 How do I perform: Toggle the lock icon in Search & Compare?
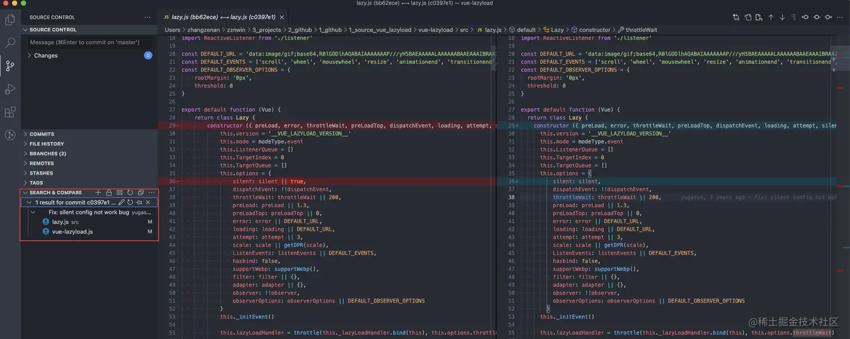pyautogui.click(x=109, y=193)
